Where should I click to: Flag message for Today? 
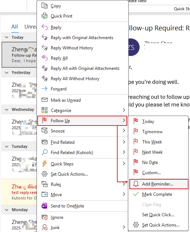click(158, 121)
